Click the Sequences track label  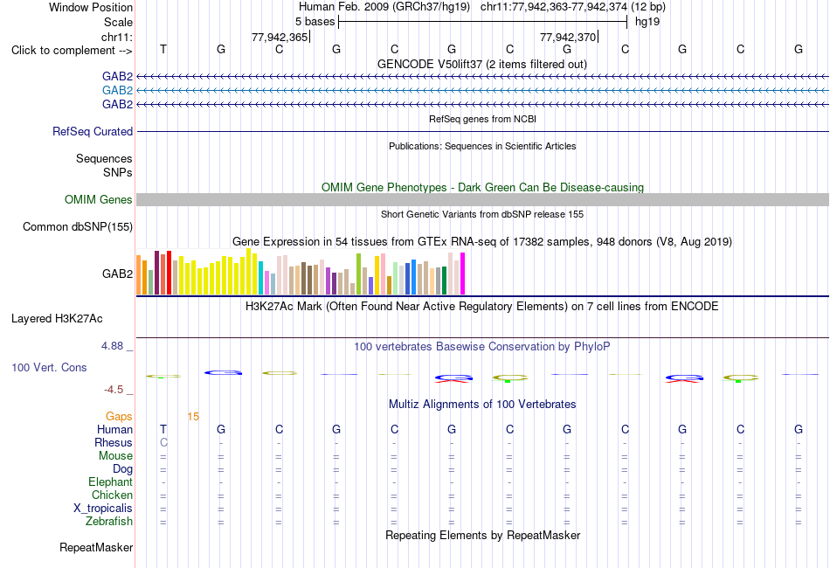tap(104, 158)
